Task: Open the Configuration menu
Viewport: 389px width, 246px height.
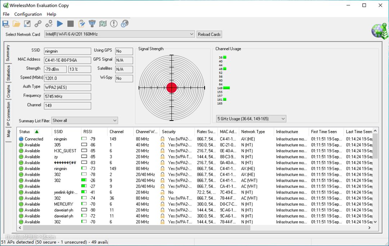Action: pyautogui.click(x=28, y=14)
